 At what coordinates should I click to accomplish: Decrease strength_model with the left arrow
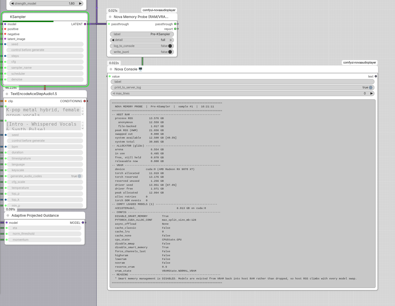12,3
